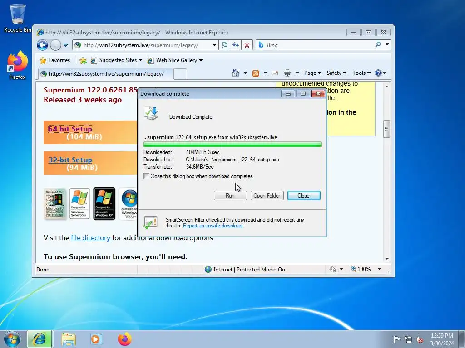Click the network tray icon
This screenshot has width=465, height=348.
(x=408, y=340)
